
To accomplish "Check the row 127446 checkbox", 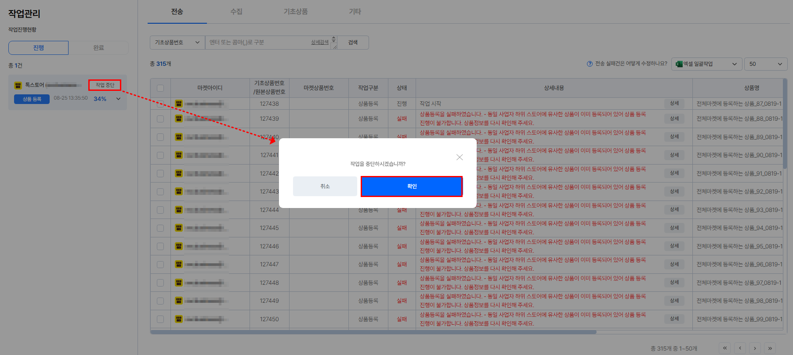I will coord(160,246).
